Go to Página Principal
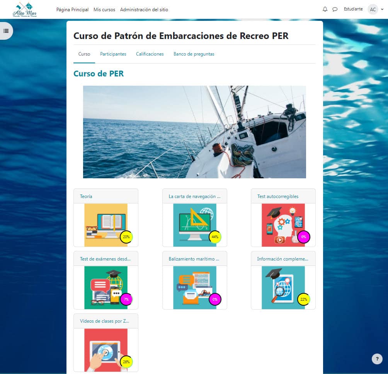The height and width of the screenshot is (374, 388). click(x=72, y=9)
